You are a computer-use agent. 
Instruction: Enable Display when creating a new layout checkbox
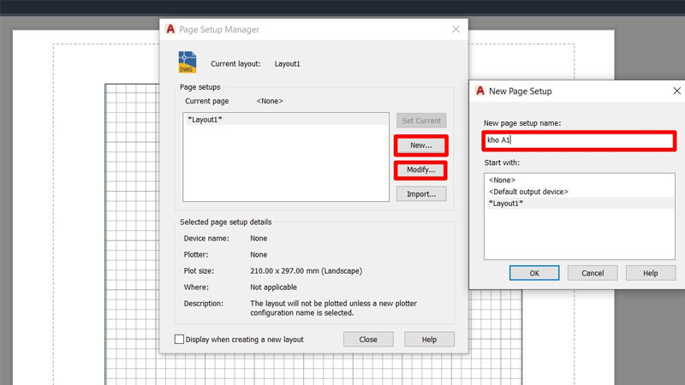180,340
